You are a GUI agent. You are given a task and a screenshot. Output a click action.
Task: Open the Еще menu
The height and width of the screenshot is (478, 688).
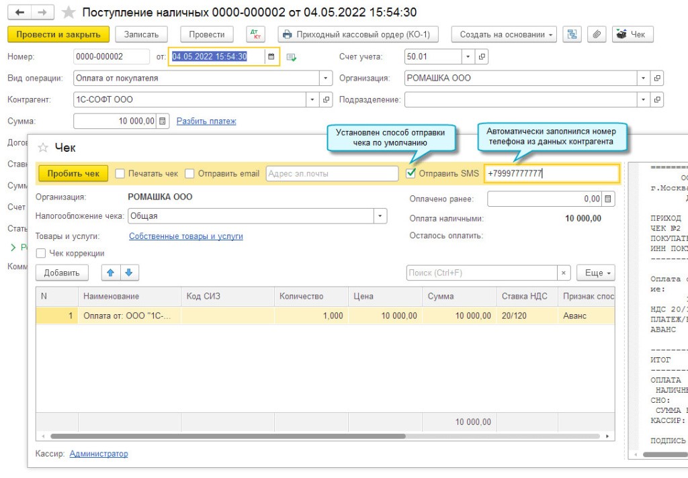(596, 273)
